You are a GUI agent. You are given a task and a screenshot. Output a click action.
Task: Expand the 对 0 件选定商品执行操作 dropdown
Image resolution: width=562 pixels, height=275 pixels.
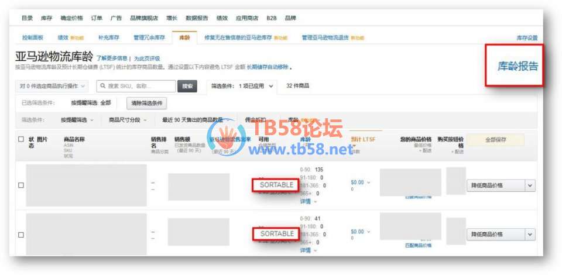click(52, 86)
